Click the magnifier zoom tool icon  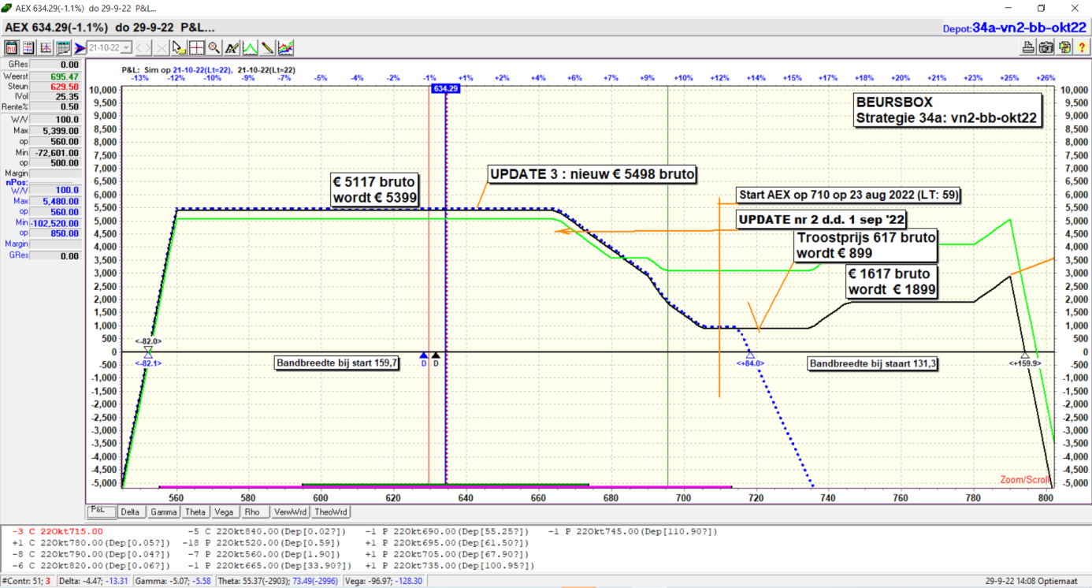click(x=214, y=48)
